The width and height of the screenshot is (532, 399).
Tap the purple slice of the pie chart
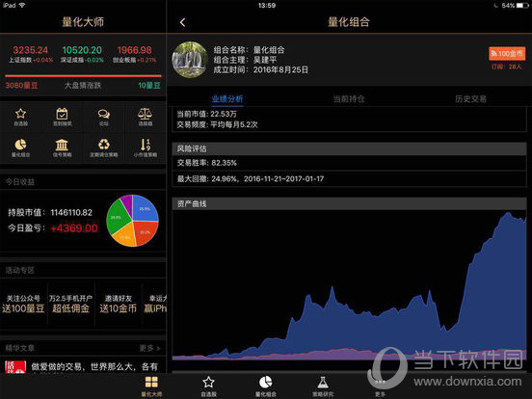[127, 202]
